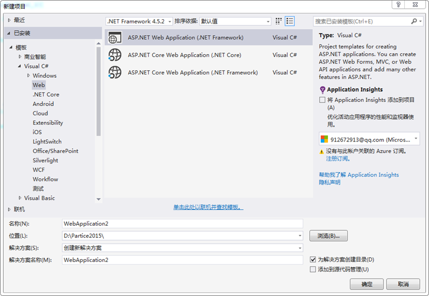429x296 pixels.
Task: Select the 测试 category
Action: point(38,189)
